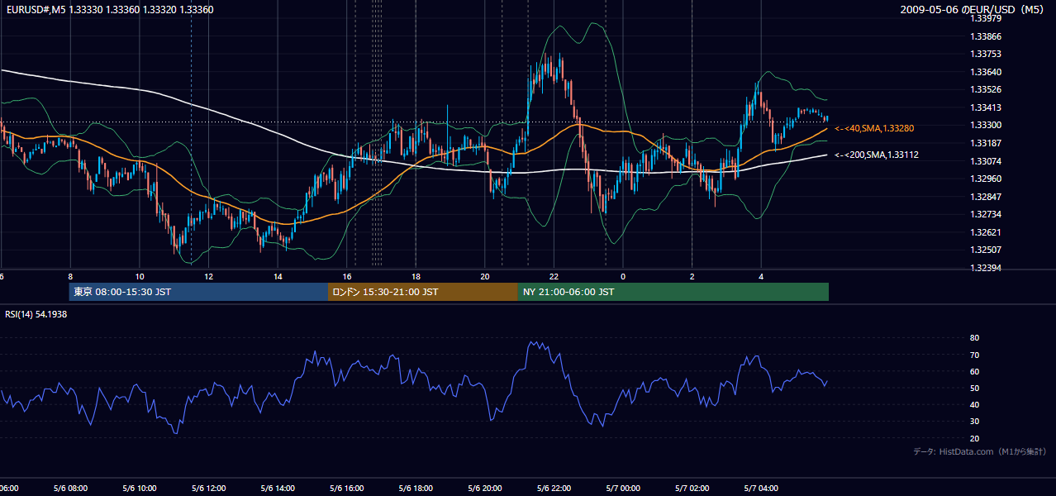
Task: Select the 東京 08:00-15:30 JST session bar
Action: (198, 292)
